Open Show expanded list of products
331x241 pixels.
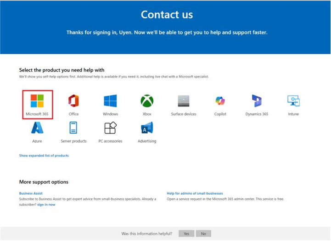click(44, 156)
